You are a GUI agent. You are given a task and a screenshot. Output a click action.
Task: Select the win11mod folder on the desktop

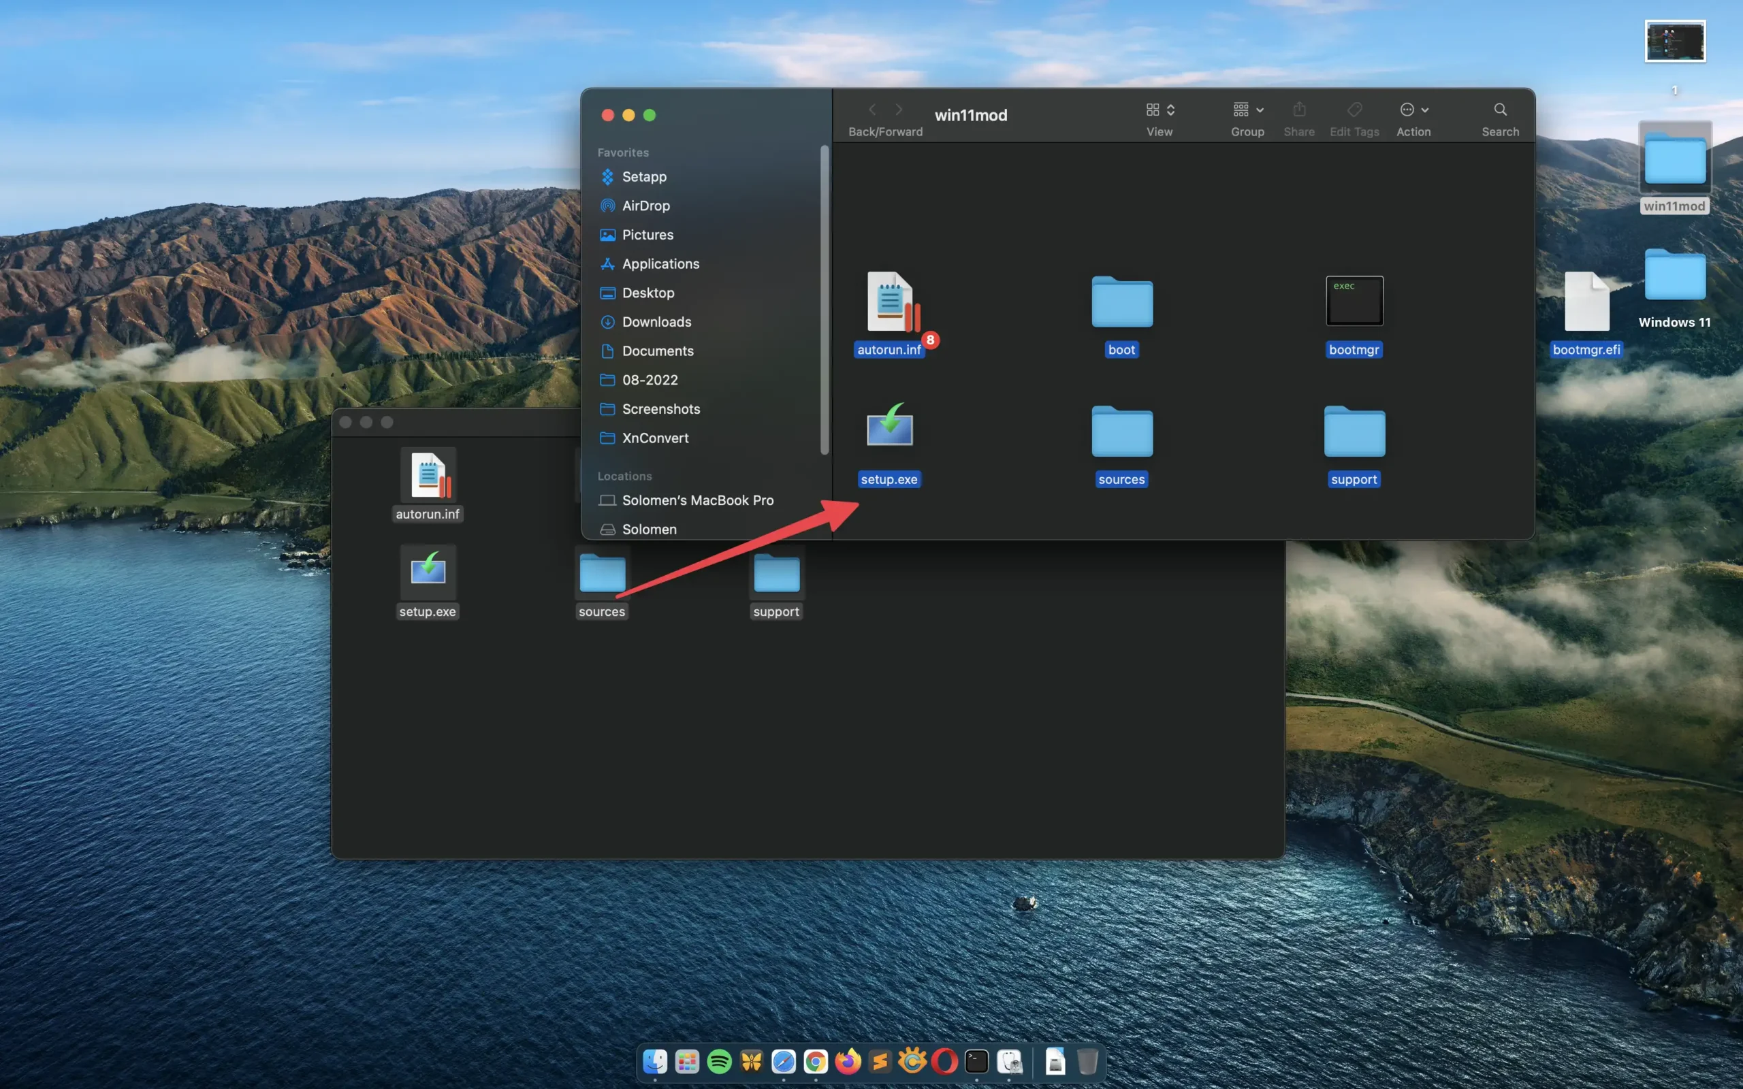(x=1675, y=169)
